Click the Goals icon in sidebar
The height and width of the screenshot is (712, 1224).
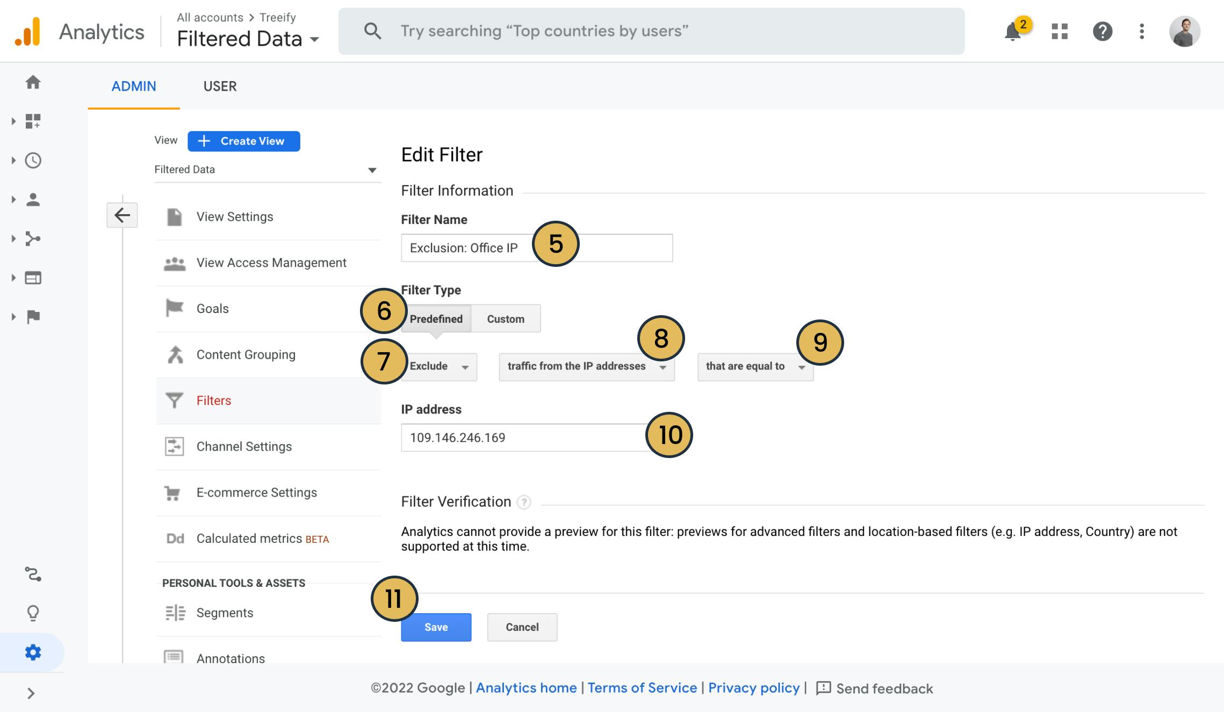click(x=174, y=308)
